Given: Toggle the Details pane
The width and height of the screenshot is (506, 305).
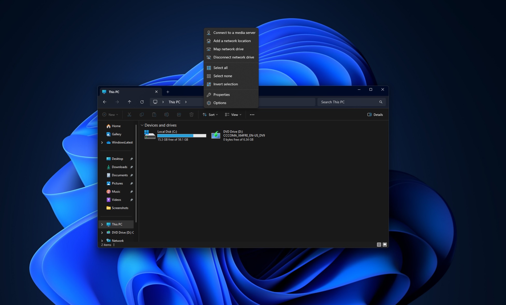Looking at the screenshot, I should (375, 115).
